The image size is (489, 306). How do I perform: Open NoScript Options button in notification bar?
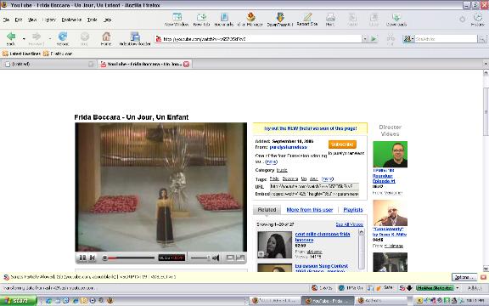click(x=464, y=277)
